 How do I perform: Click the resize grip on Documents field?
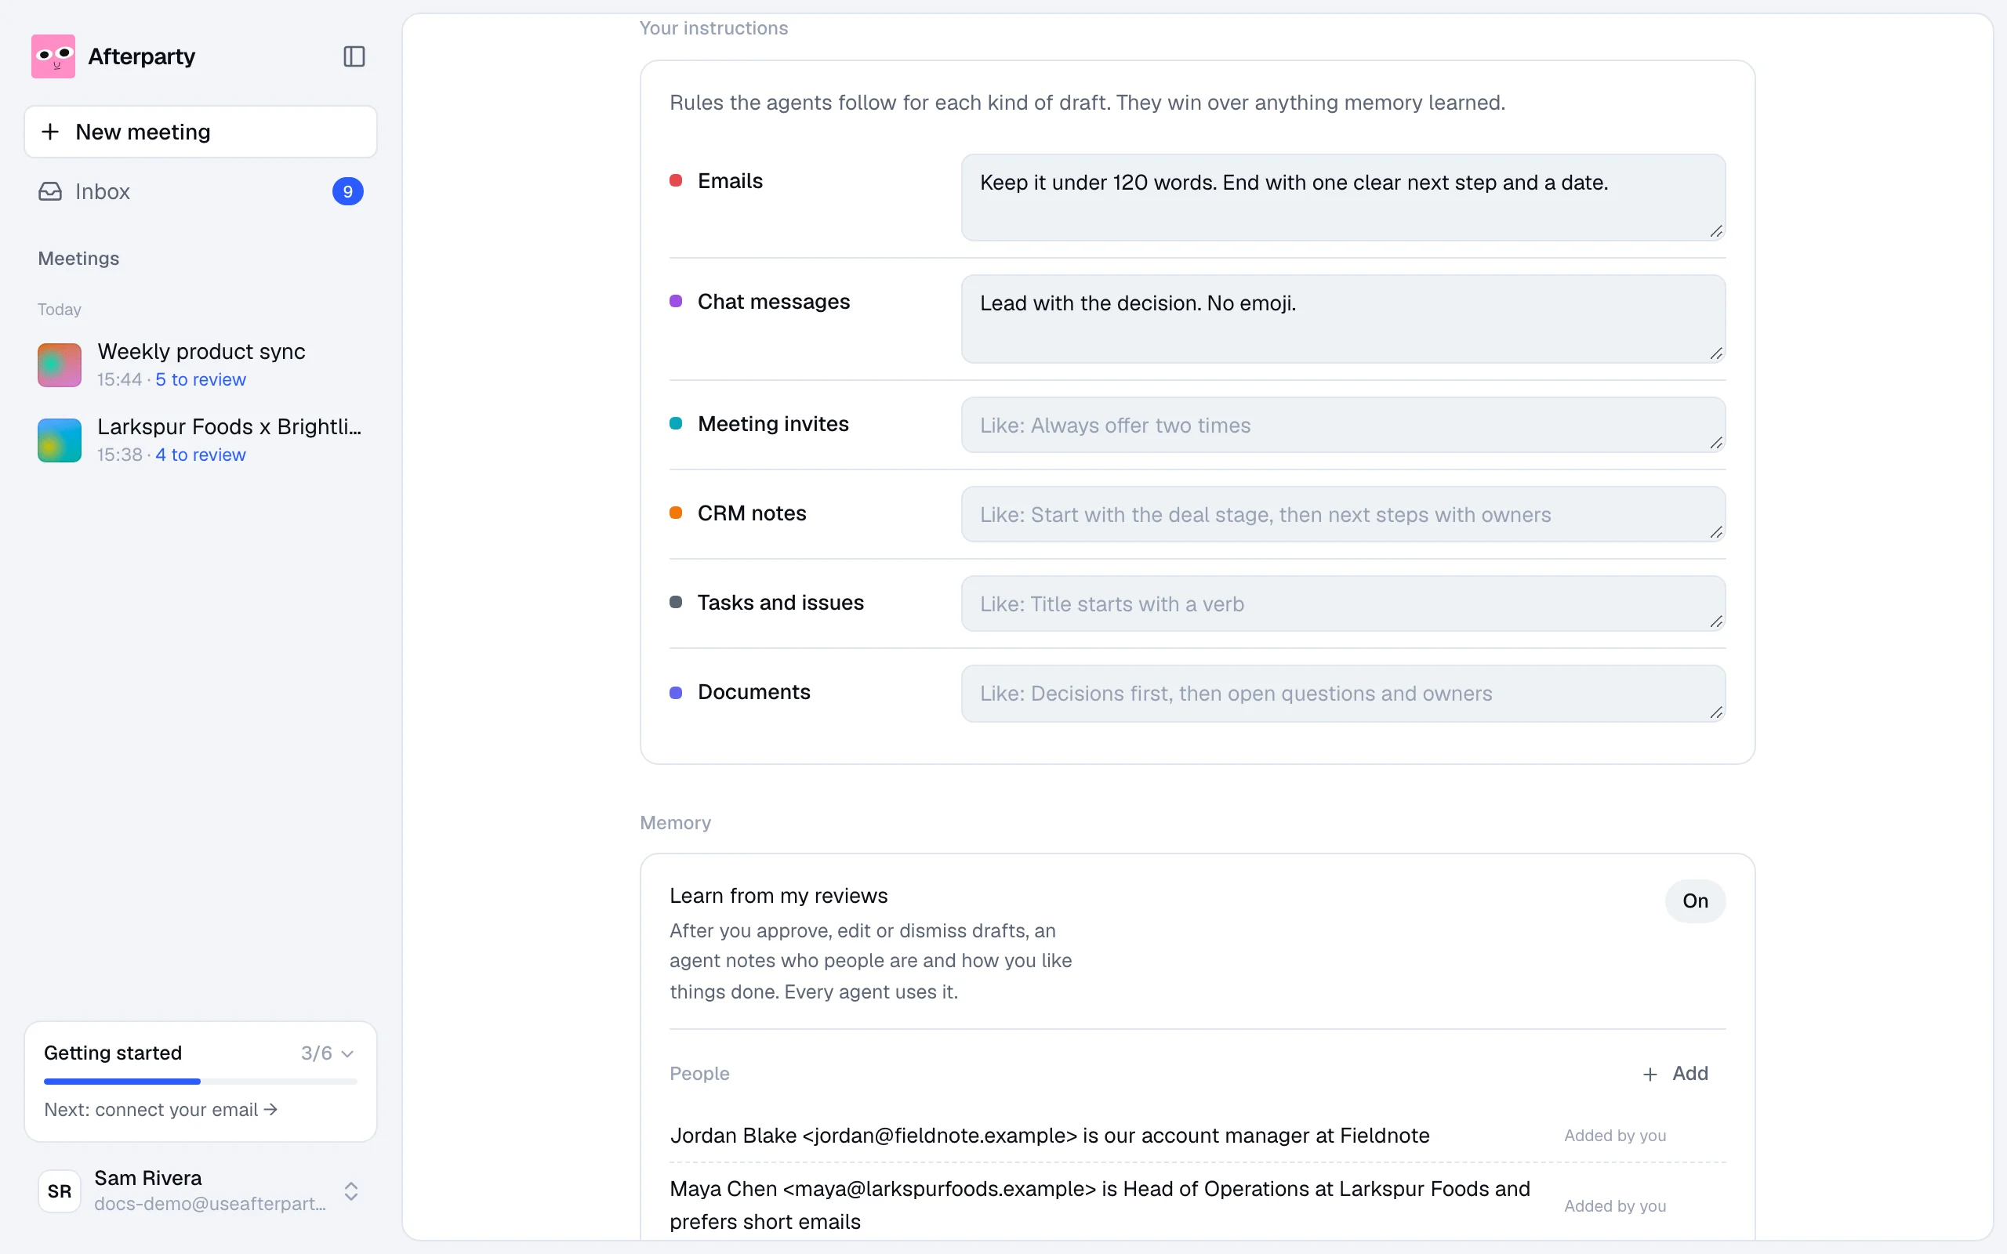[1716, 712]
